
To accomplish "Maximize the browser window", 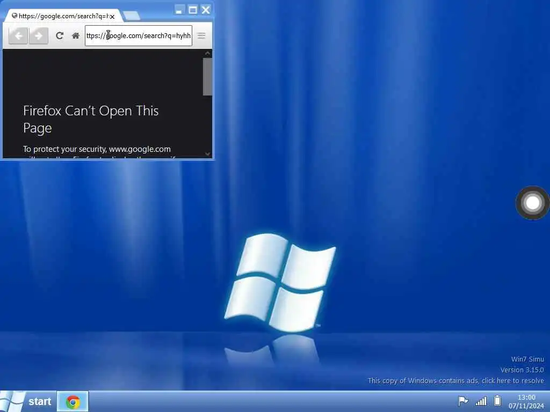I will click(193, 10).
